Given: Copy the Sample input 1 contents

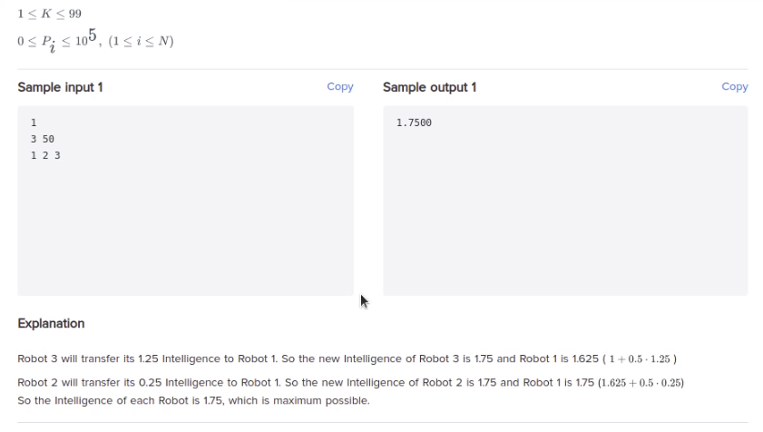Looking at the screenshot, I should click(339, 87).
